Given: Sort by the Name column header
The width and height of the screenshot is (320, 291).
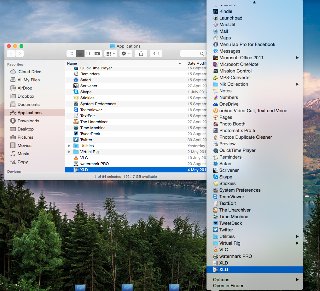Looking at the screenshot, I should (x=125, y=63).
